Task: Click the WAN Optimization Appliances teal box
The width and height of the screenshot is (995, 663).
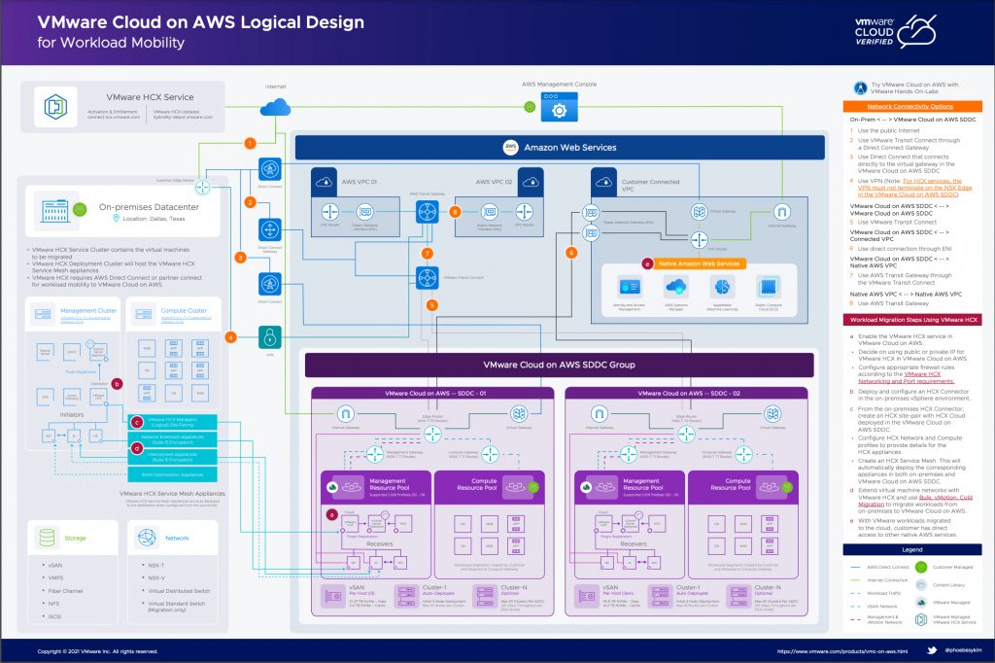Action: (173, 474)
